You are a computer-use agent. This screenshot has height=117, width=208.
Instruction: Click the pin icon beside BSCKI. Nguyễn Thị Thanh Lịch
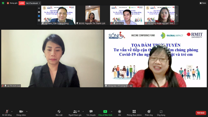[x=77, y=23]
